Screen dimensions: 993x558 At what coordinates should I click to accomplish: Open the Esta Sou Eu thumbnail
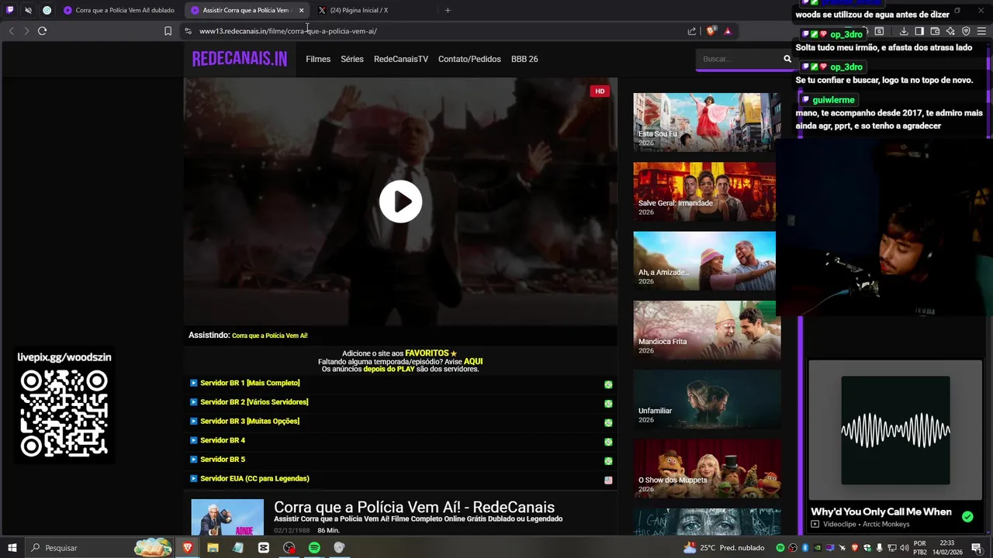[x=707, y=122]
